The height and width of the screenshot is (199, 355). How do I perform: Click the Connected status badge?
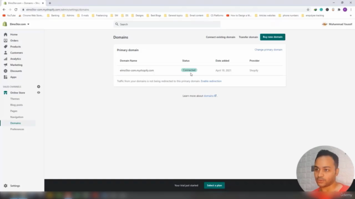[x=189, y=70]
